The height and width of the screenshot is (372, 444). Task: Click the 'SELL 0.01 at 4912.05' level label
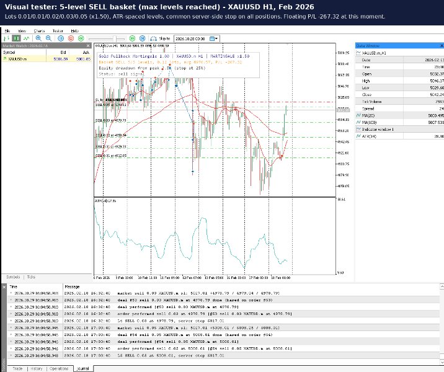pyautogui.click(x=111, y=156)
